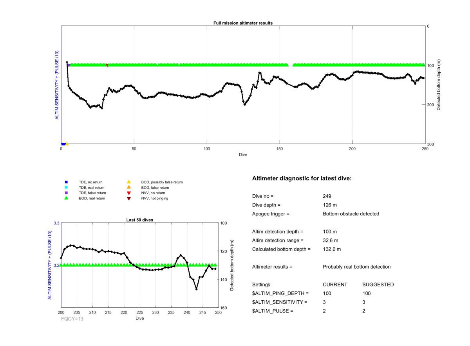The height and width of the screenshot is (346, 470).
Task: Click the "Probably real bottom detection" result
Action: [x=357, y=267]
